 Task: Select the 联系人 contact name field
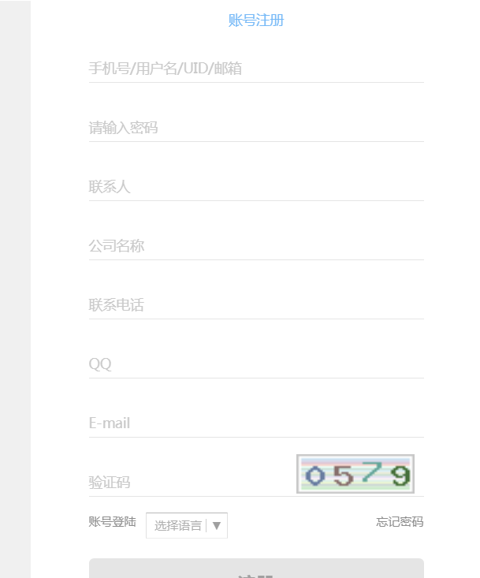pos(256,187)
